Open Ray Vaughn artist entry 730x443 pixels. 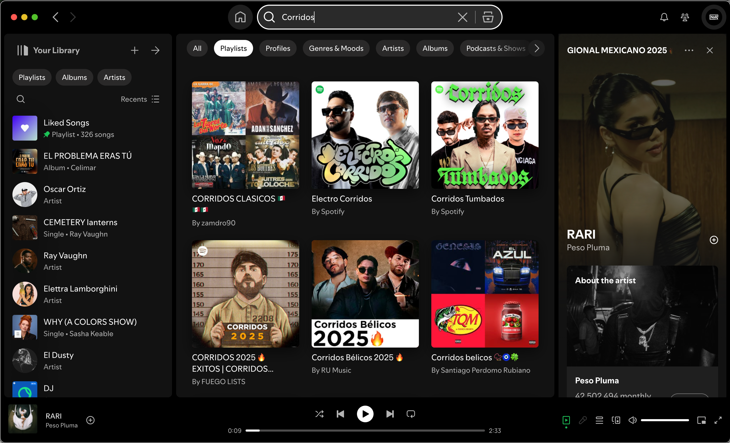[x=88, y=261]
